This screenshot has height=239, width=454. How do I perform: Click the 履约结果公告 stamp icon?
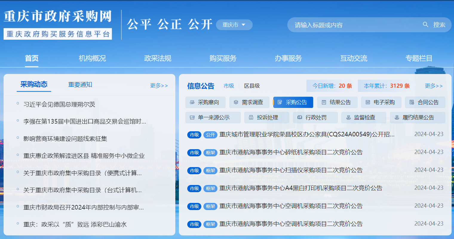click(397, 118)
